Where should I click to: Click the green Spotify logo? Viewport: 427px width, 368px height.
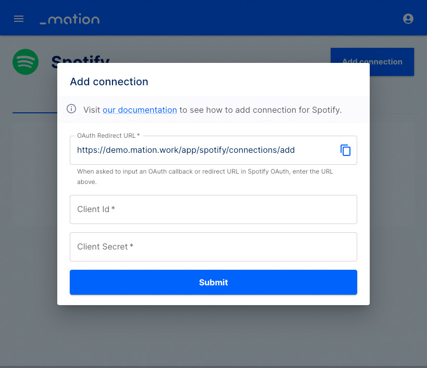click(x=26, y=62)
